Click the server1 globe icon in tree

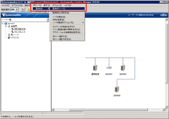pyautogui.click(x=6, y=23)
